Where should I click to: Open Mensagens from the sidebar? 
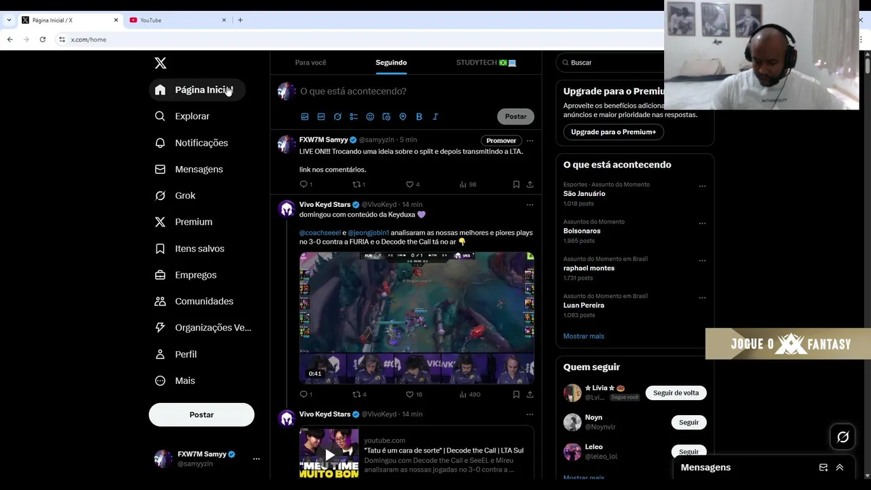pyautogui.click(x=189, y=169)
